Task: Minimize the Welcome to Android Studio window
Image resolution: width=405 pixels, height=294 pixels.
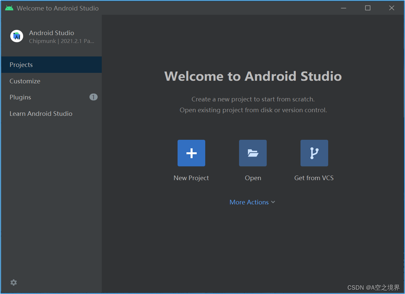Action: click(x=344, y=8)
